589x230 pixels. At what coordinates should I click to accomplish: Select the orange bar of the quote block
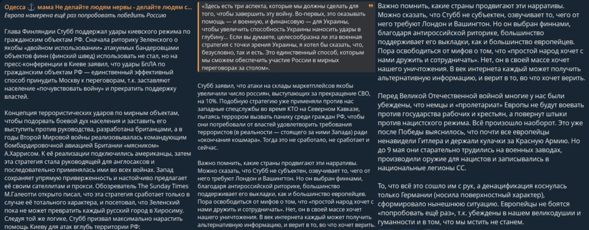click(198, 36)
